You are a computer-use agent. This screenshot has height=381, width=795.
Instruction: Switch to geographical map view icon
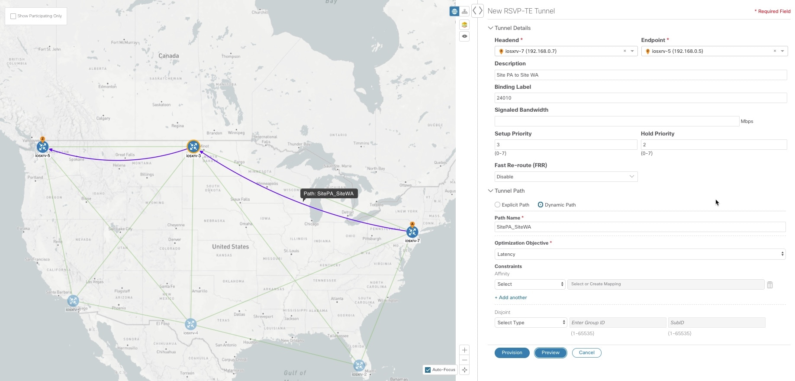(454, 12)
